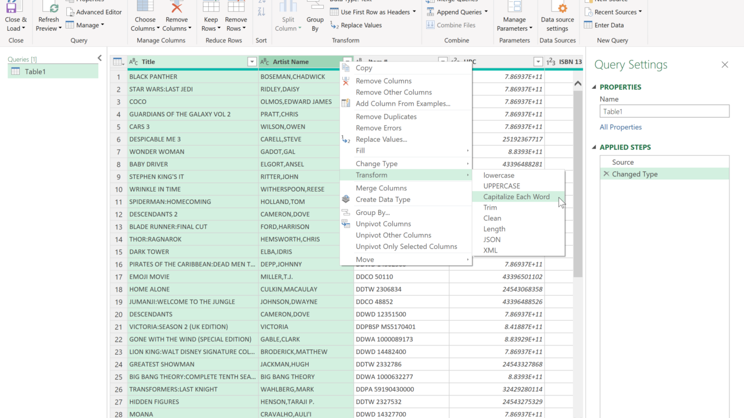Click the query Name input field
Image resolution: width=744 pixels, height=418 pixels.
pos(664,111)
